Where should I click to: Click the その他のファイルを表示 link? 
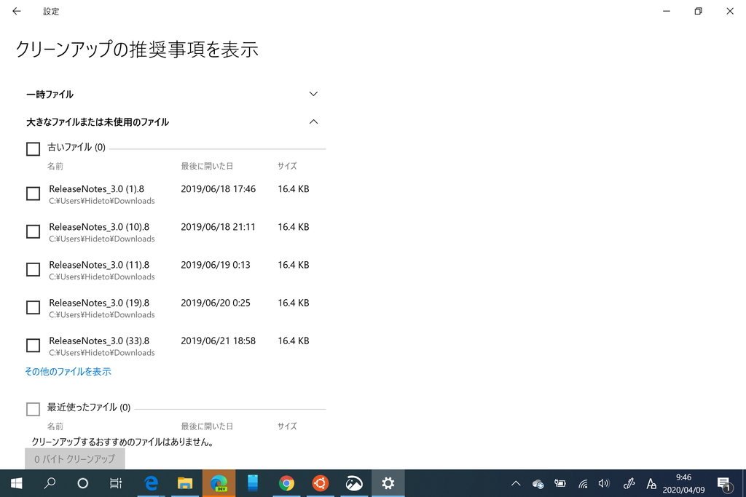coord(66,371)
